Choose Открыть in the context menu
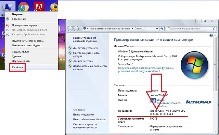The width and height of the screenshot is (219, 135). coord(17,14)
